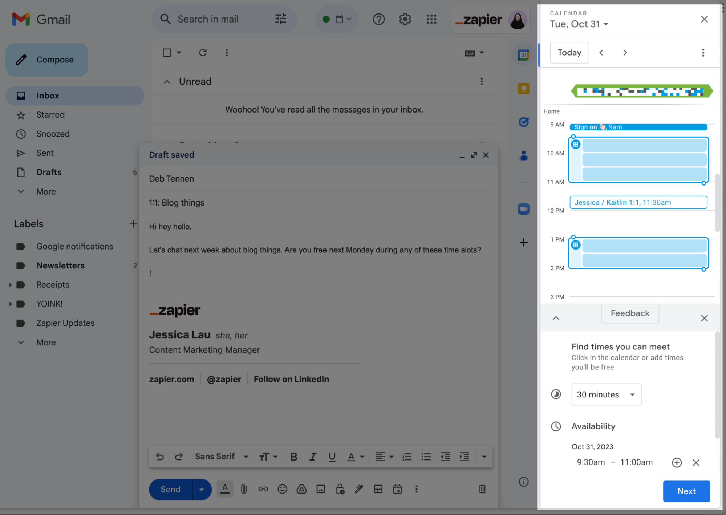
Task: Undo icon in formatting toolbar
Action: [159, 457]
